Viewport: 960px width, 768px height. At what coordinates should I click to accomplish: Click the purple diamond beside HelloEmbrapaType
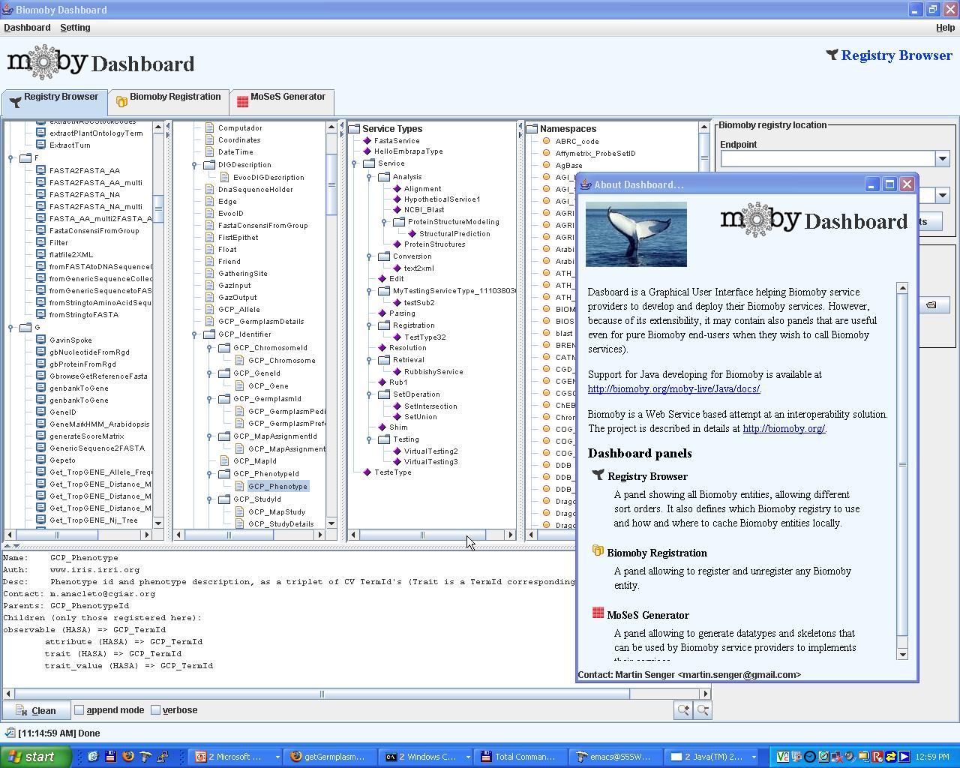(x=367, y=151)
